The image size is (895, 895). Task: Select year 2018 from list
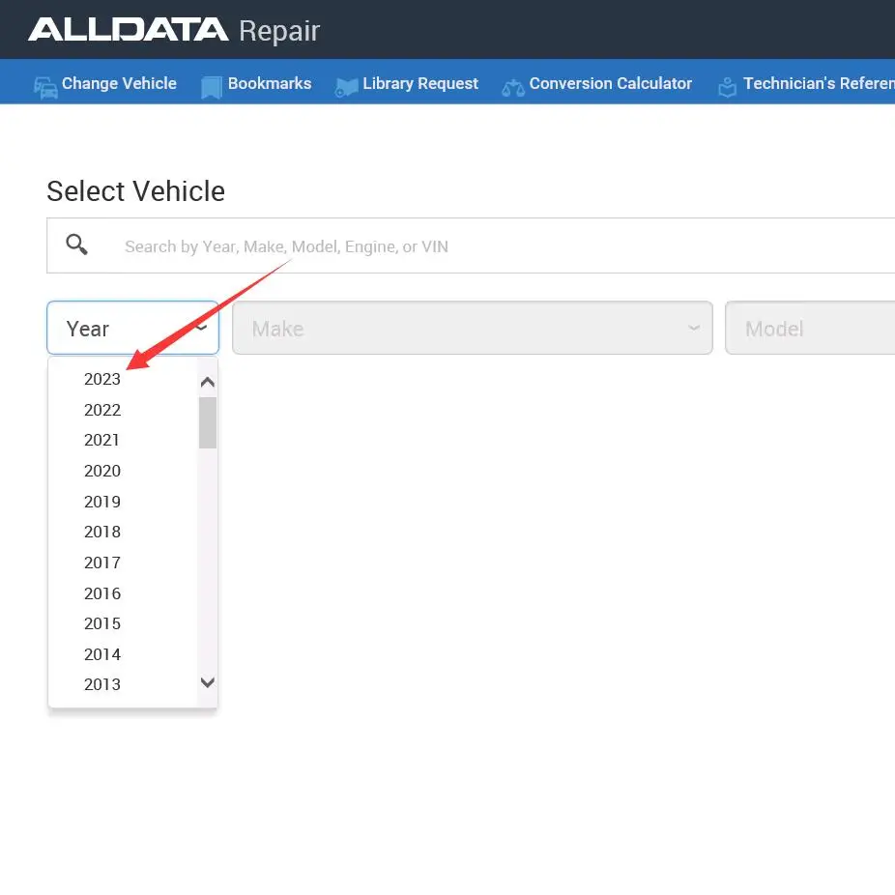coord(102,532)
